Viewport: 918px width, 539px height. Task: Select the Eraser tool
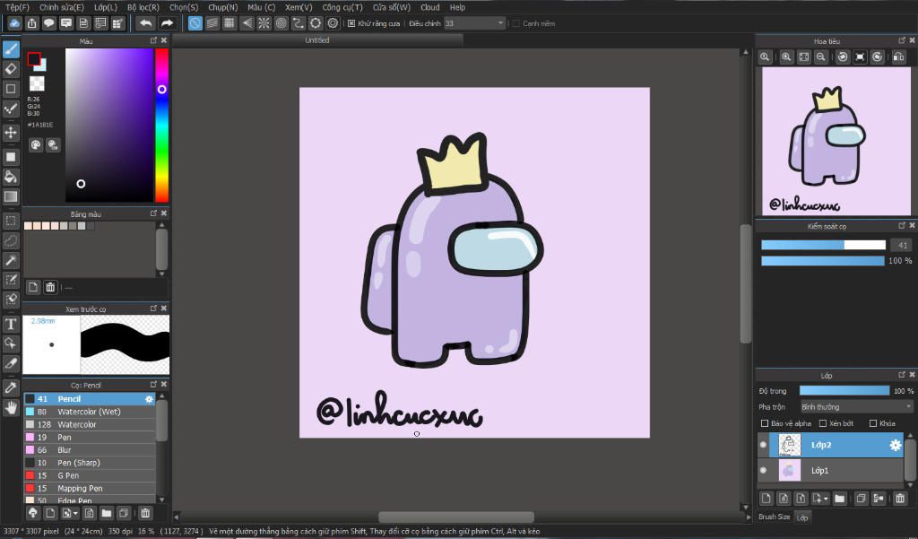click(x=11, y=69)
